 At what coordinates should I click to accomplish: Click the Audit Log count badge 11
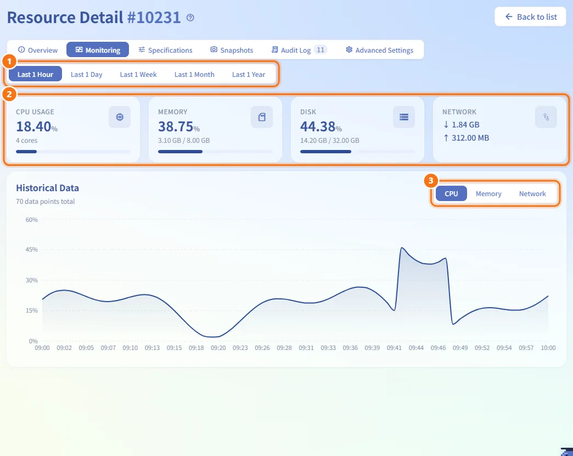tap(321, 50)
